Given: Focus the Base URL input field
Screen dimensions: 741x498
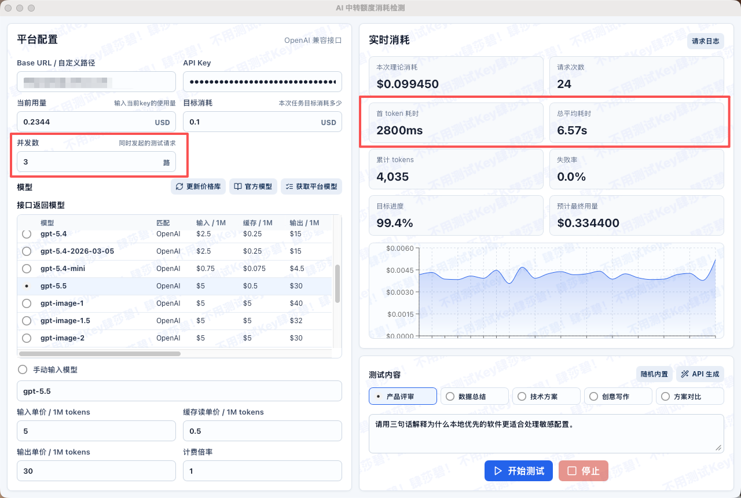Looking at the screenshot, I should click(96, 82).
